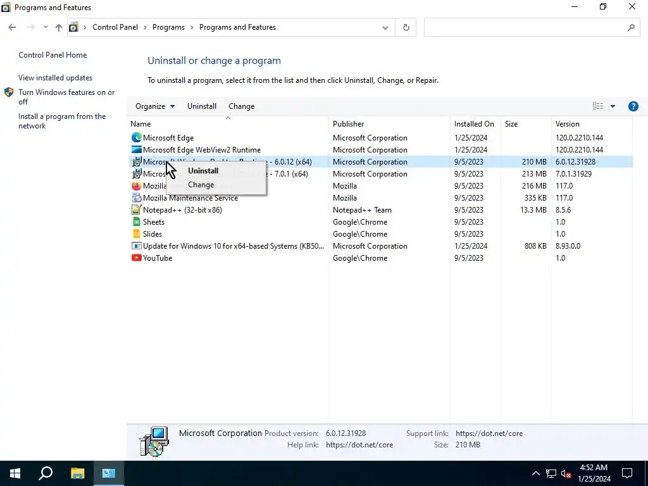The width and height of the screenshot is (648, 486).
Task: Open View installed updates link
Action: tap(56, 78)
